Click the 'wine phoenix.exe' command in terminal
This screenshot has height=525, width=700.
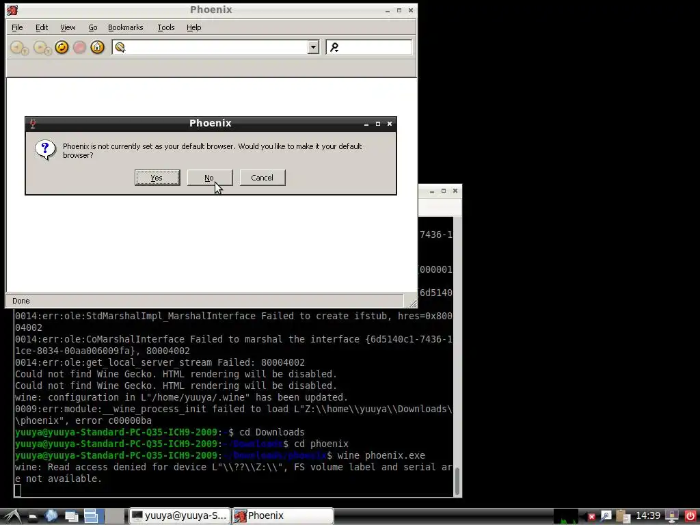click(x=381, y=456)
